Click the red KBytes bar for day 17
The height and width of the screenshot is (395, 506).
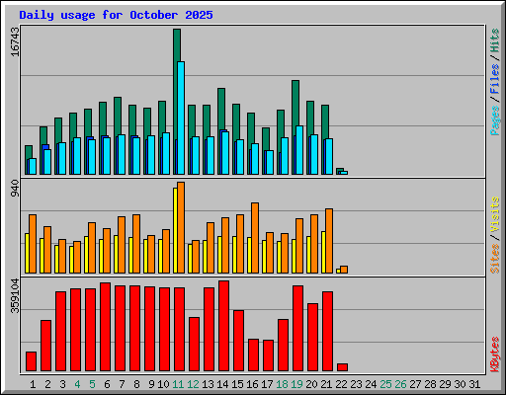(x=268, y=355)
